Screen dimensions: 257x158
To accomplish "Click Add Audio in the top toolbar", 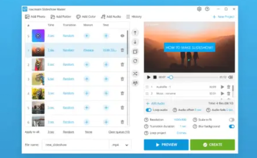I will [111, 17].
